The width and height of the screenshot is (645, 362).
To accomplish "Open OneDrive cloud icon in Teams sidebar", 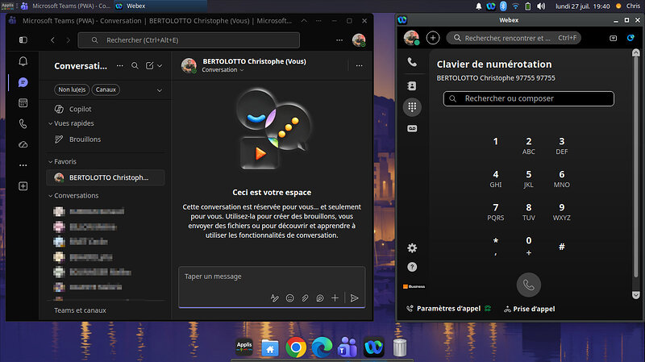I will (23, 144).
